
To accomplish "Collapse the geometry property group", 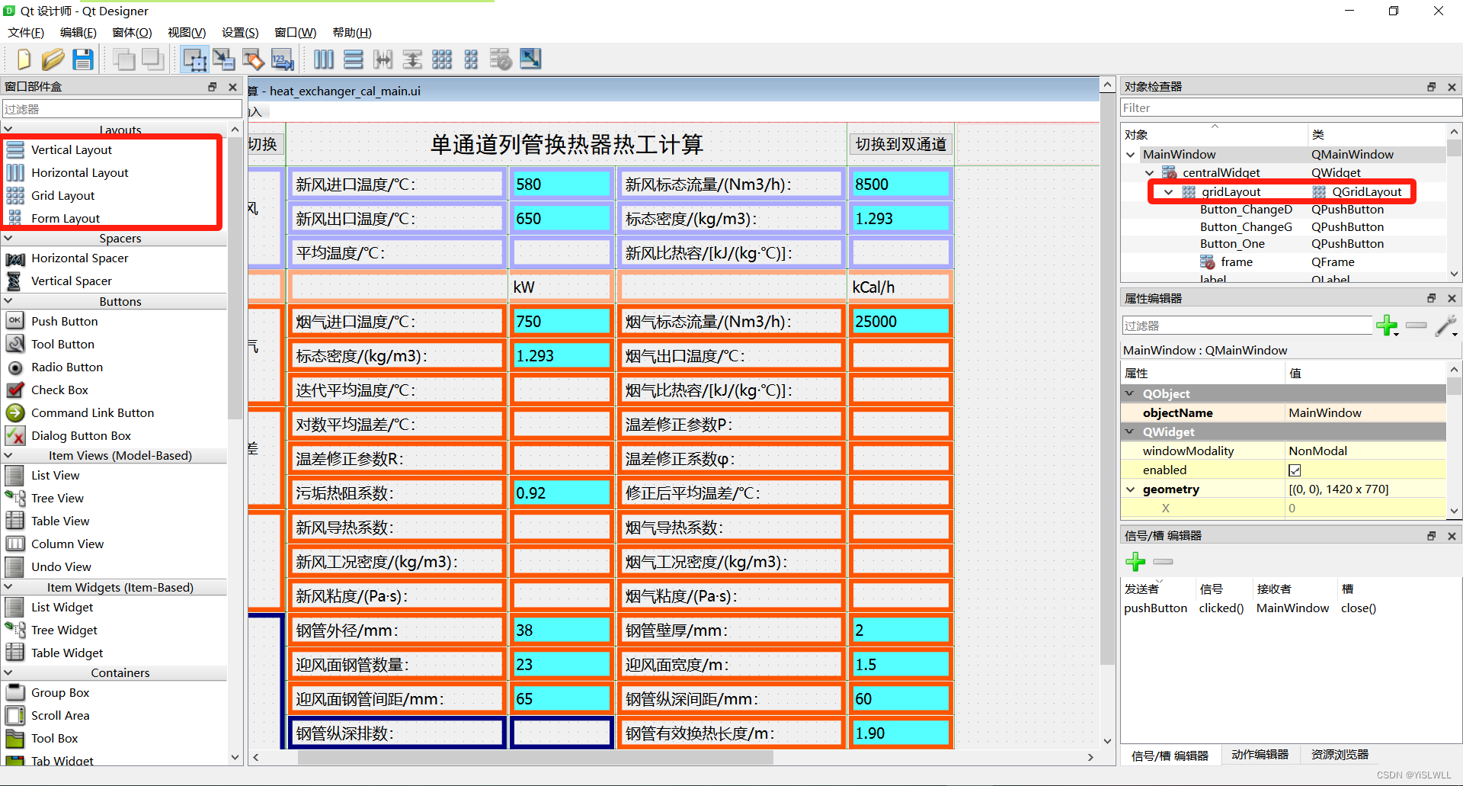I will click(1130, 489).
